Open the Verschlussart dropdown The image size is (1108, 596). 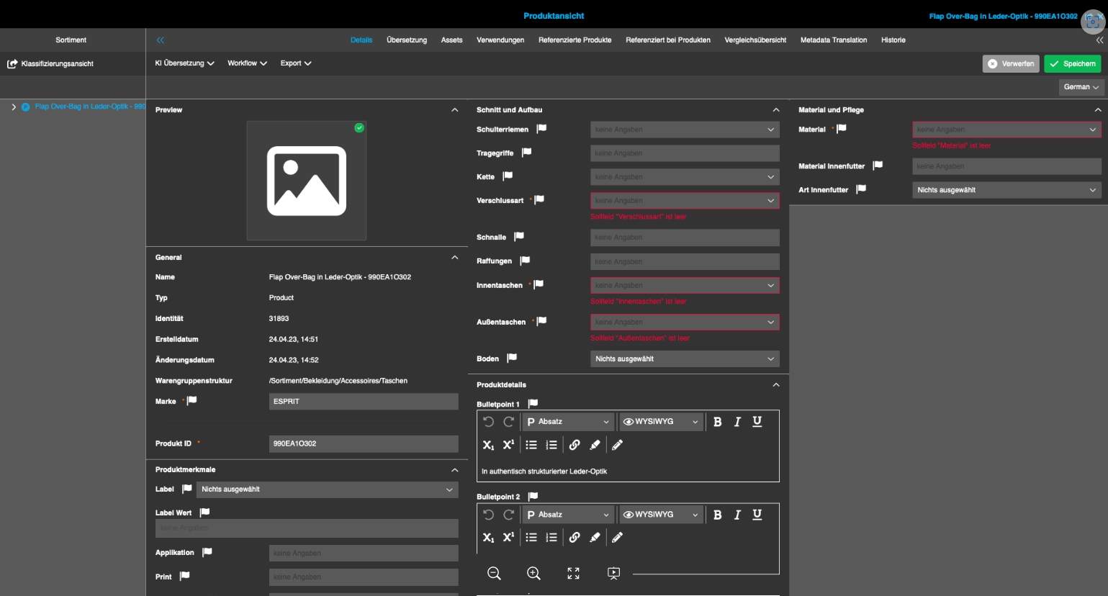coord(684,201)
